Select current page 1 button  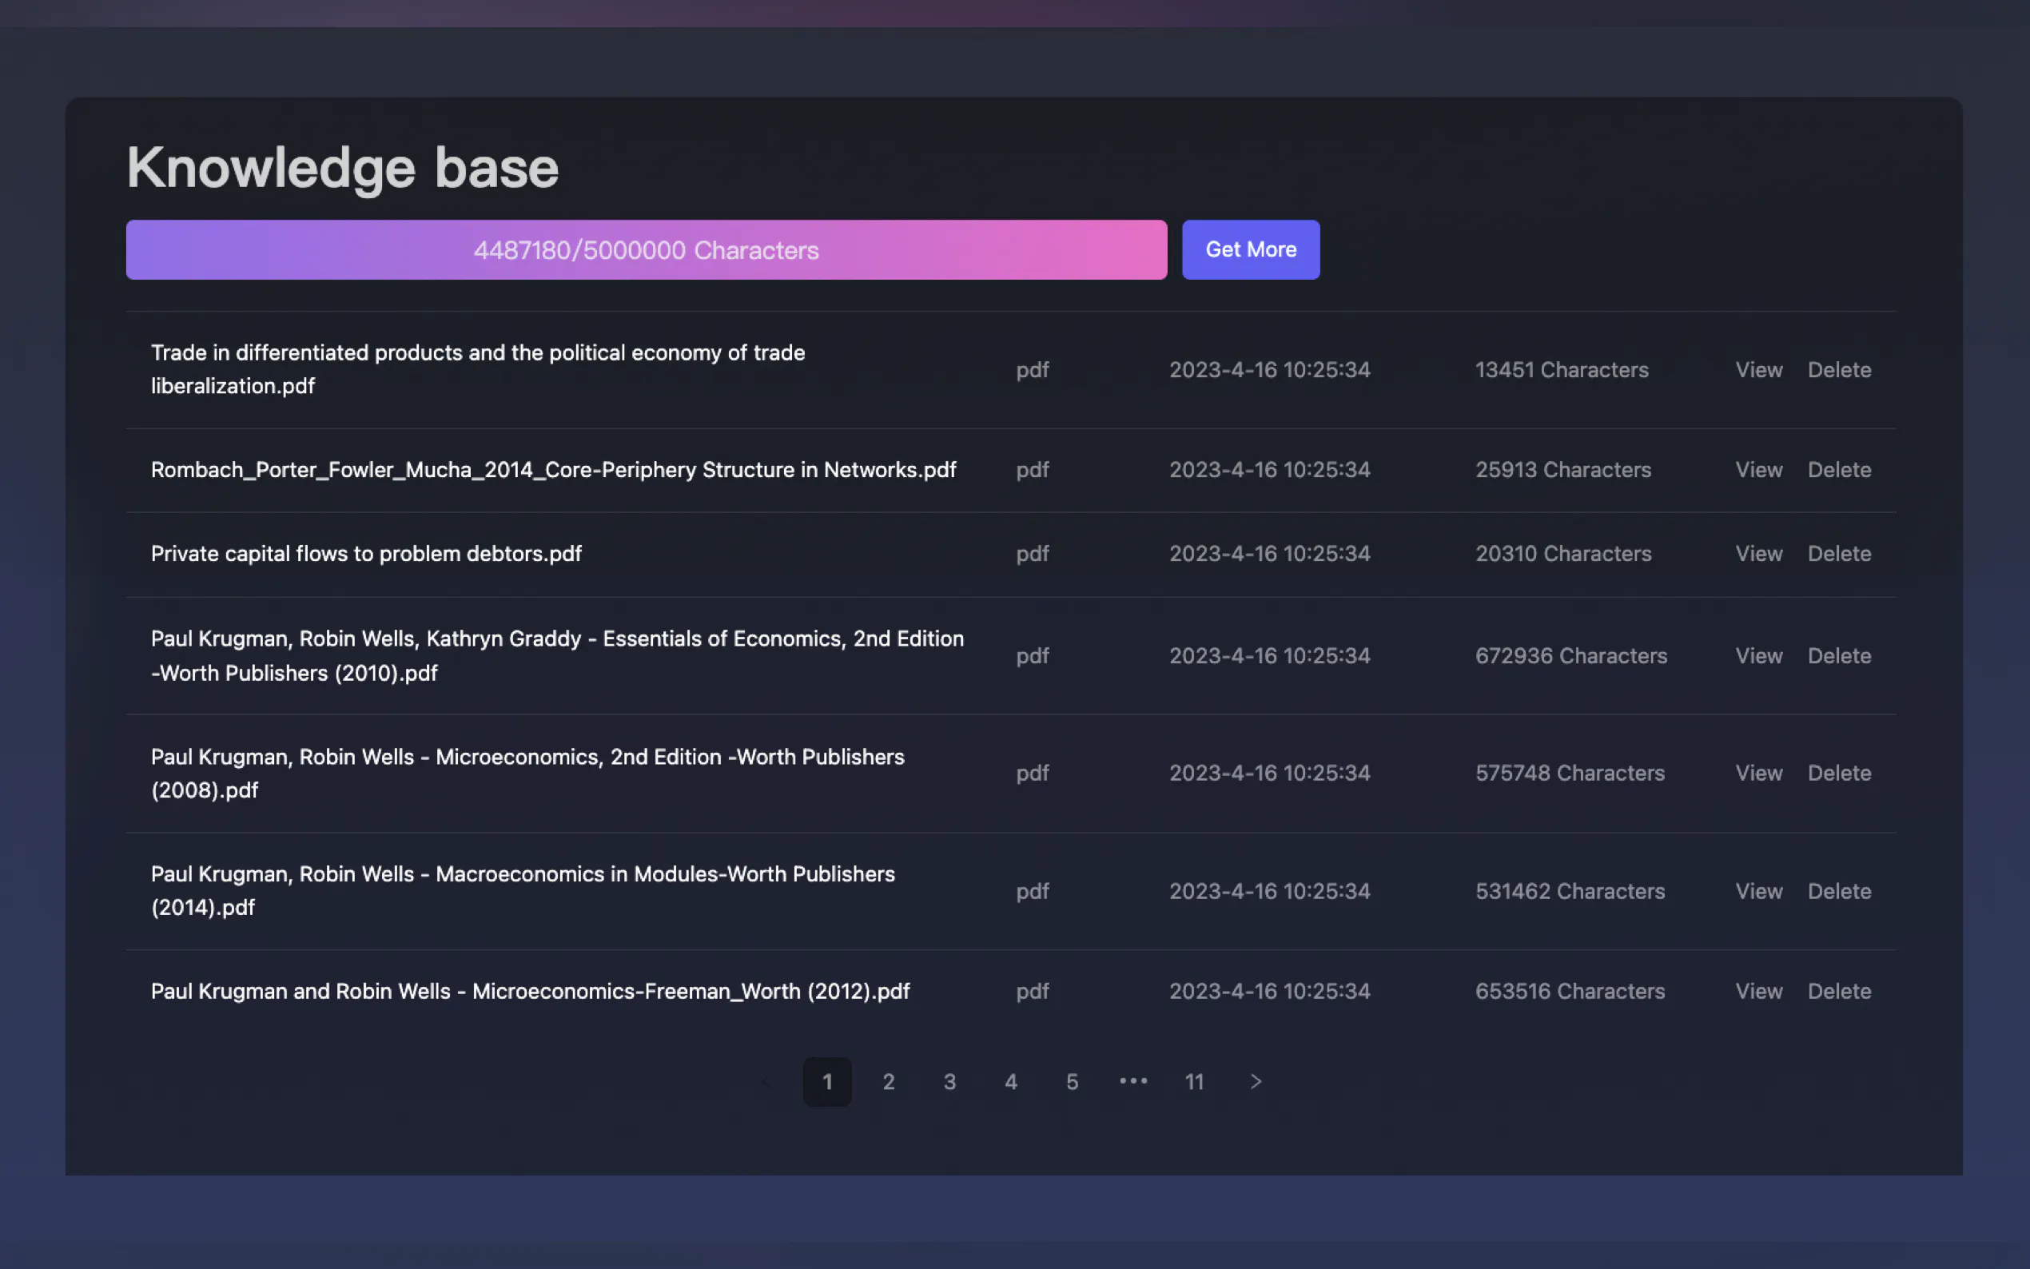click(826, 1081)
